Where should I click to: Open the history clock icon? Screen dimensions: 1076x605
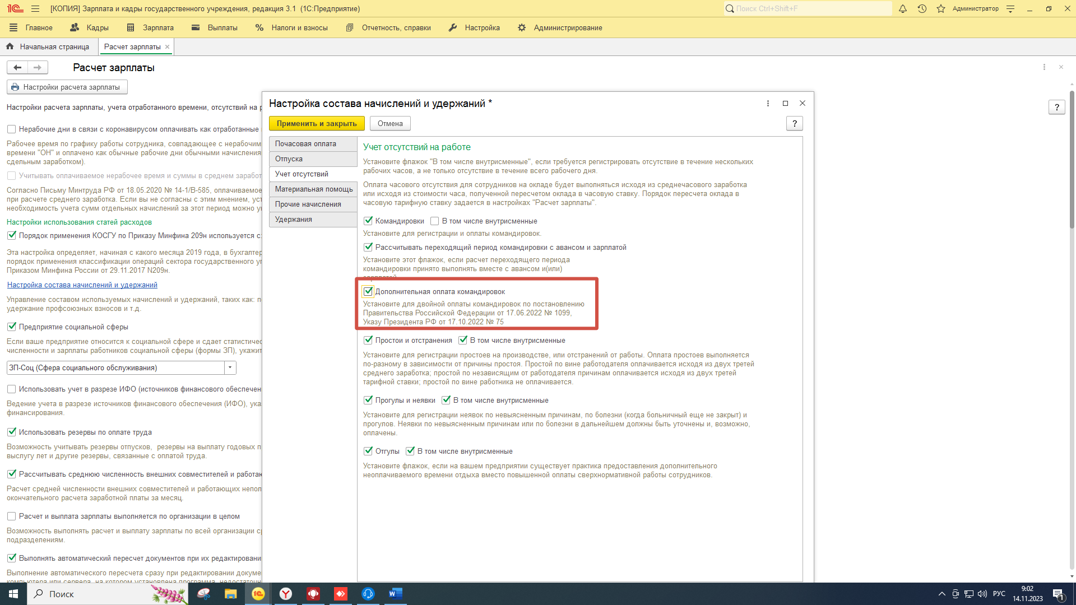coord(922,9)
